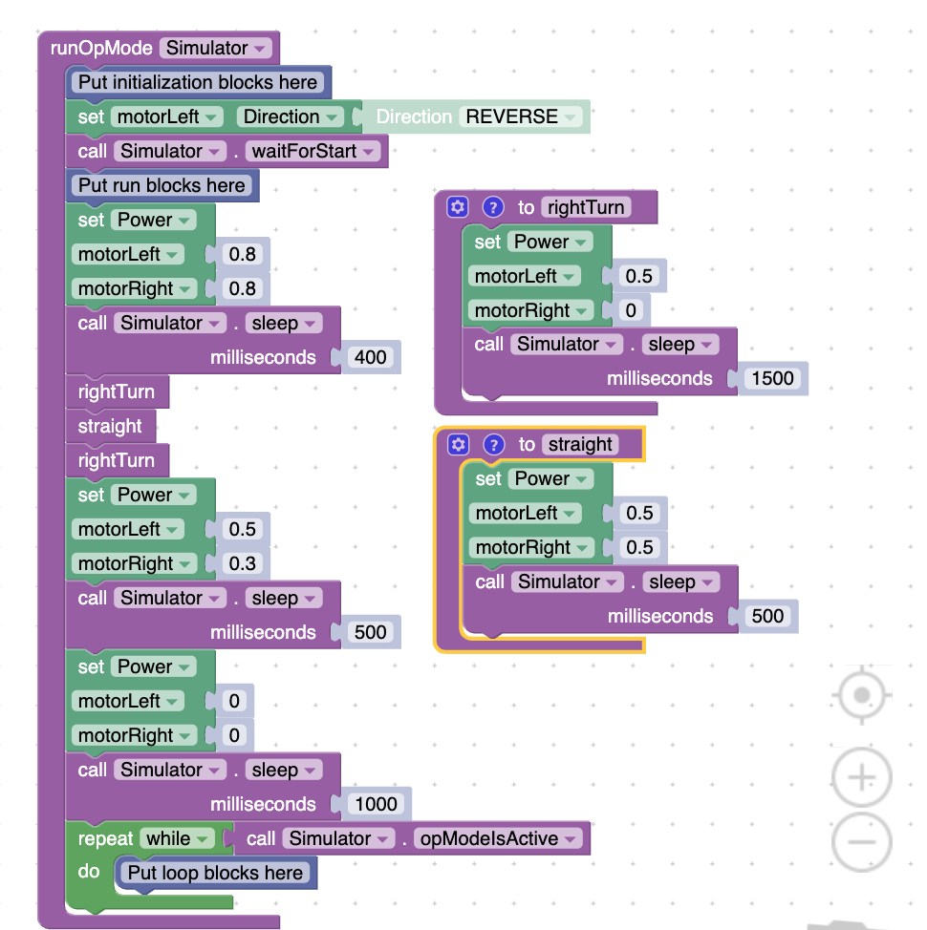
Task: Edit the 400 milliseconds sleep value
Action: pyautogui.click(x=370, y=357)
